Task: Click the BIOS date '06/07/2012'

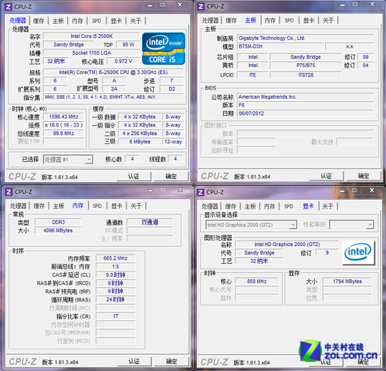Action: point(305,113)
